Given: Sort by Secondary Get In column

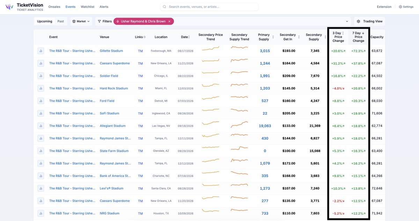Looking at the screenshot, I should click(x=290, y=37).
